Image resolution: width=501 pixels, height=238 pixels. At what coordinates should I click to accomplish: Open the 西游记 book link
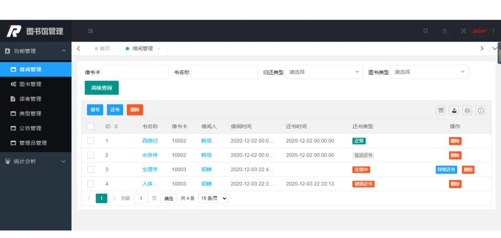click(x=150, y=141)
